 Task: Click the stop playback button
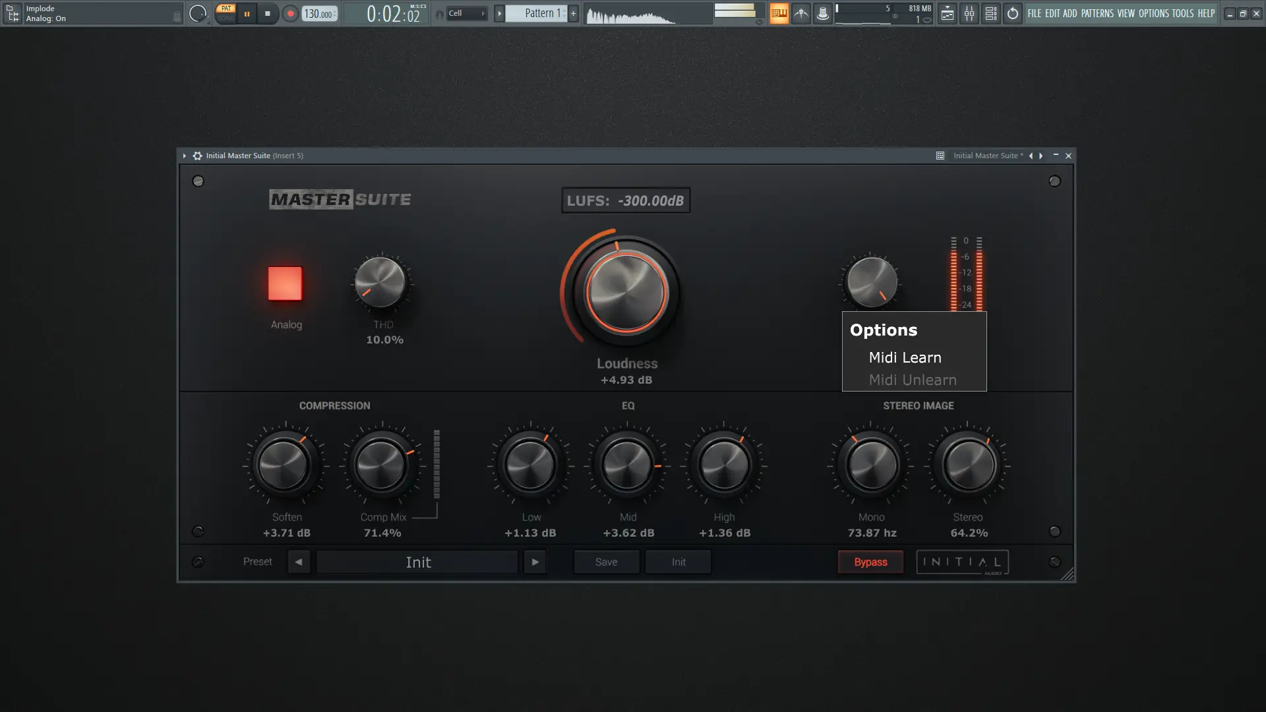coord(267,13)
